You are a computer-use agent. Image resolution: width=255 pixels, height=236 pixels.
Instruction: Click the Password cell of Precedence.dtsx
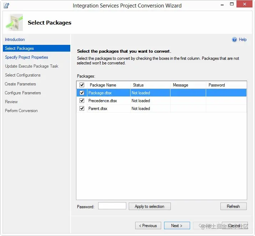click(226, 101)
